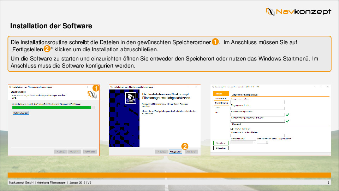Viewport: 339px width, 191px height.
Task: Select the Allgemein tab in the configuration sidebar
Action: [x=219, y=94]
